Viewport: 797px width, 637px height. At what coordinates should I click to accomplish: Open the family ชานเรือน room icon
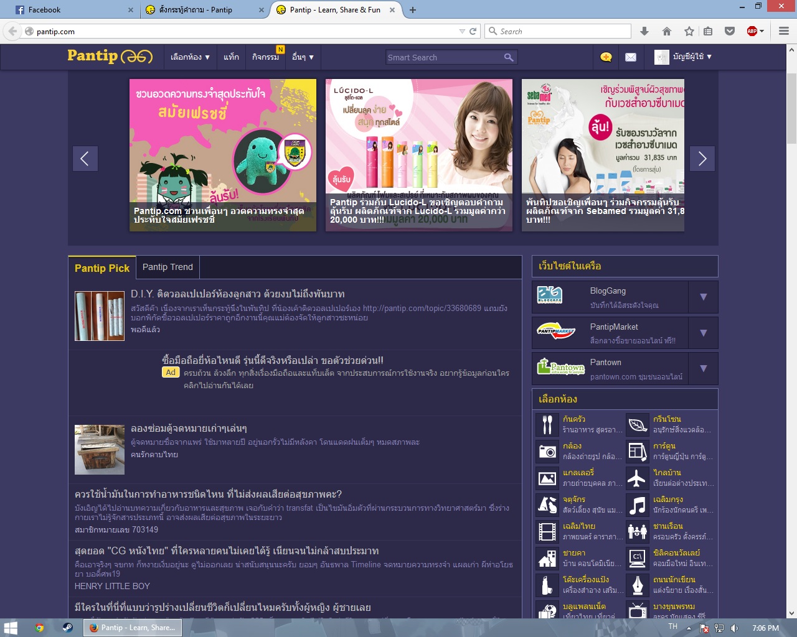(638, 532)
